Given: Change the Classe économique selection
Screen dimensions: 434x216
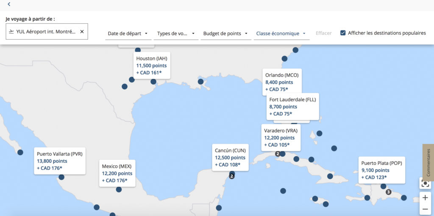Looking at the screenshot, I should [x=281, y=33].
